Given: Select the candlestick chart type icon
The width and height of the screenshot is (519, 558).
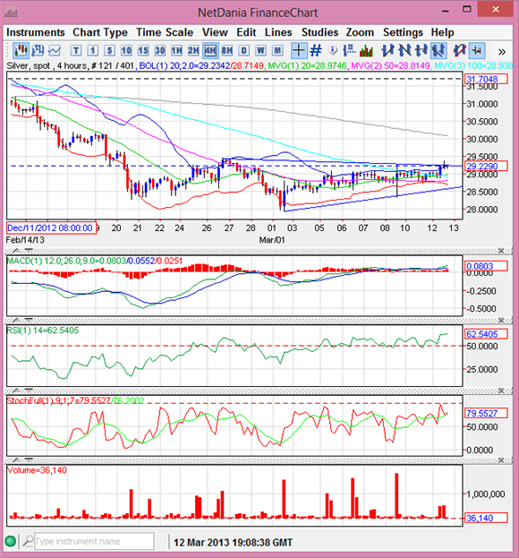Looking at the screenshot, I should 21,50.
